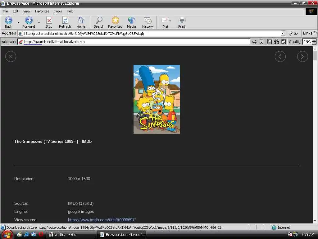The height and width of the screenshot is (239, 318).
Task: Click the page scroll down arrow
Action: [315, 221]
